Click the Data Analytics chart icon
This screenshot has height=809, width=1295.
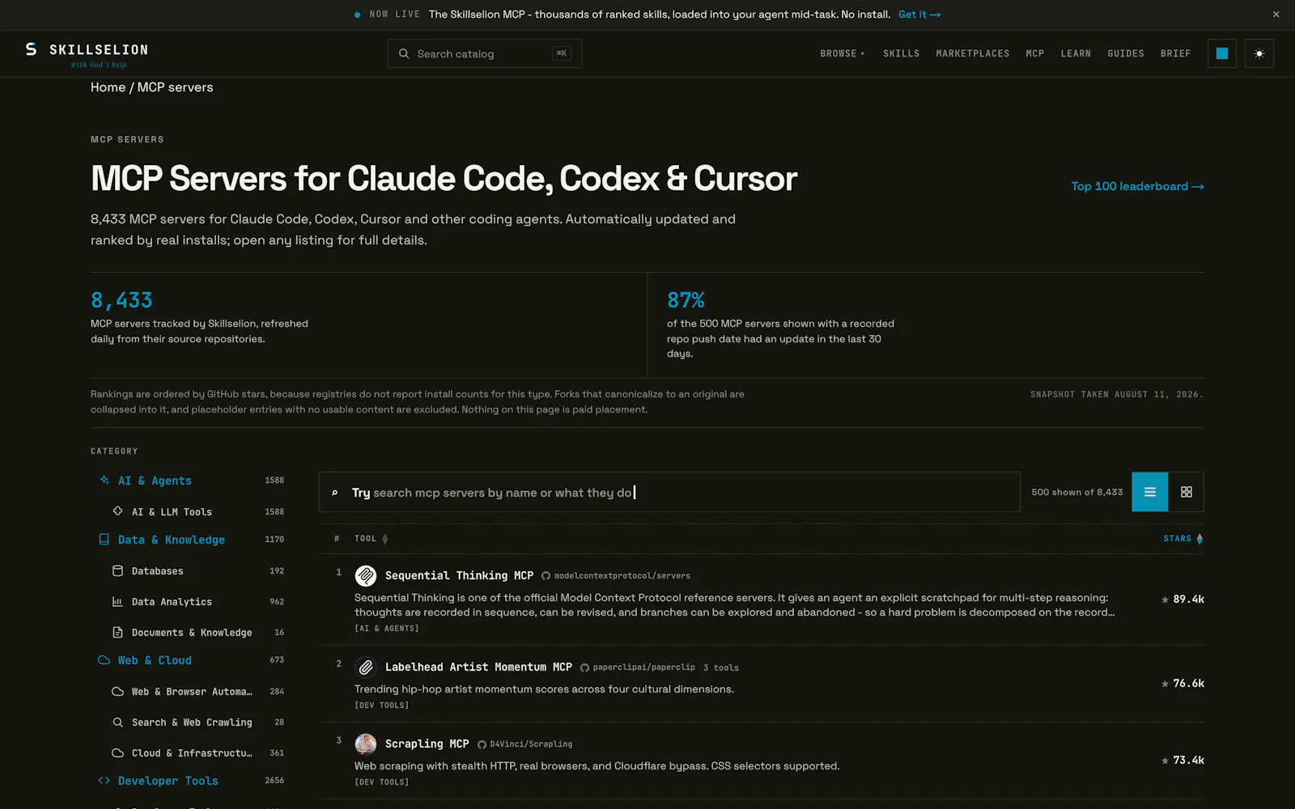(x=117, y=602)
